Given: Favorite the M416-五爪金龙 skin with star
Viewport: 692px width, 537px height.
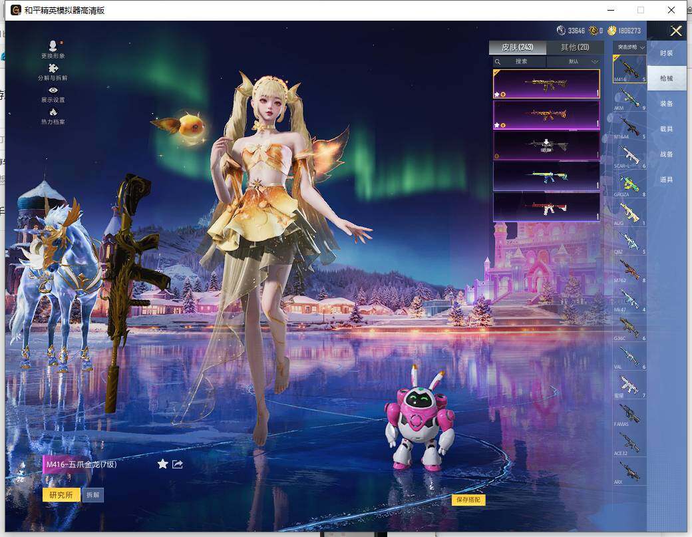Looking at the screenshot, I should [162, 464].
